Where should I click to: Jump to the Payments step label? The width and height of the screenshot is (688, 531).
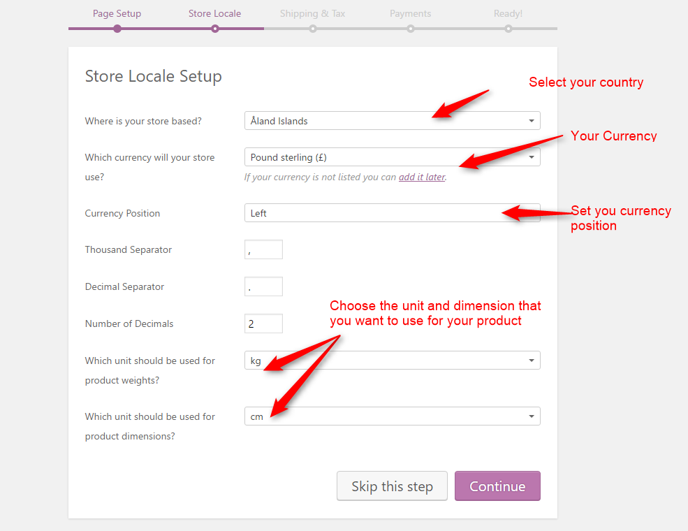coord(410,13)
